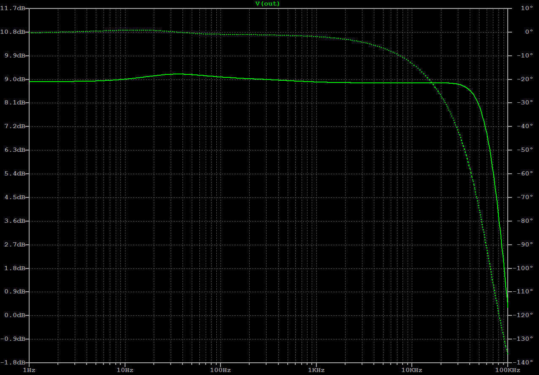Click the 9.9dB axis tick label
The width and height of the screenshot is (539, 375).
pyautogui.click(x=15, y=55)
